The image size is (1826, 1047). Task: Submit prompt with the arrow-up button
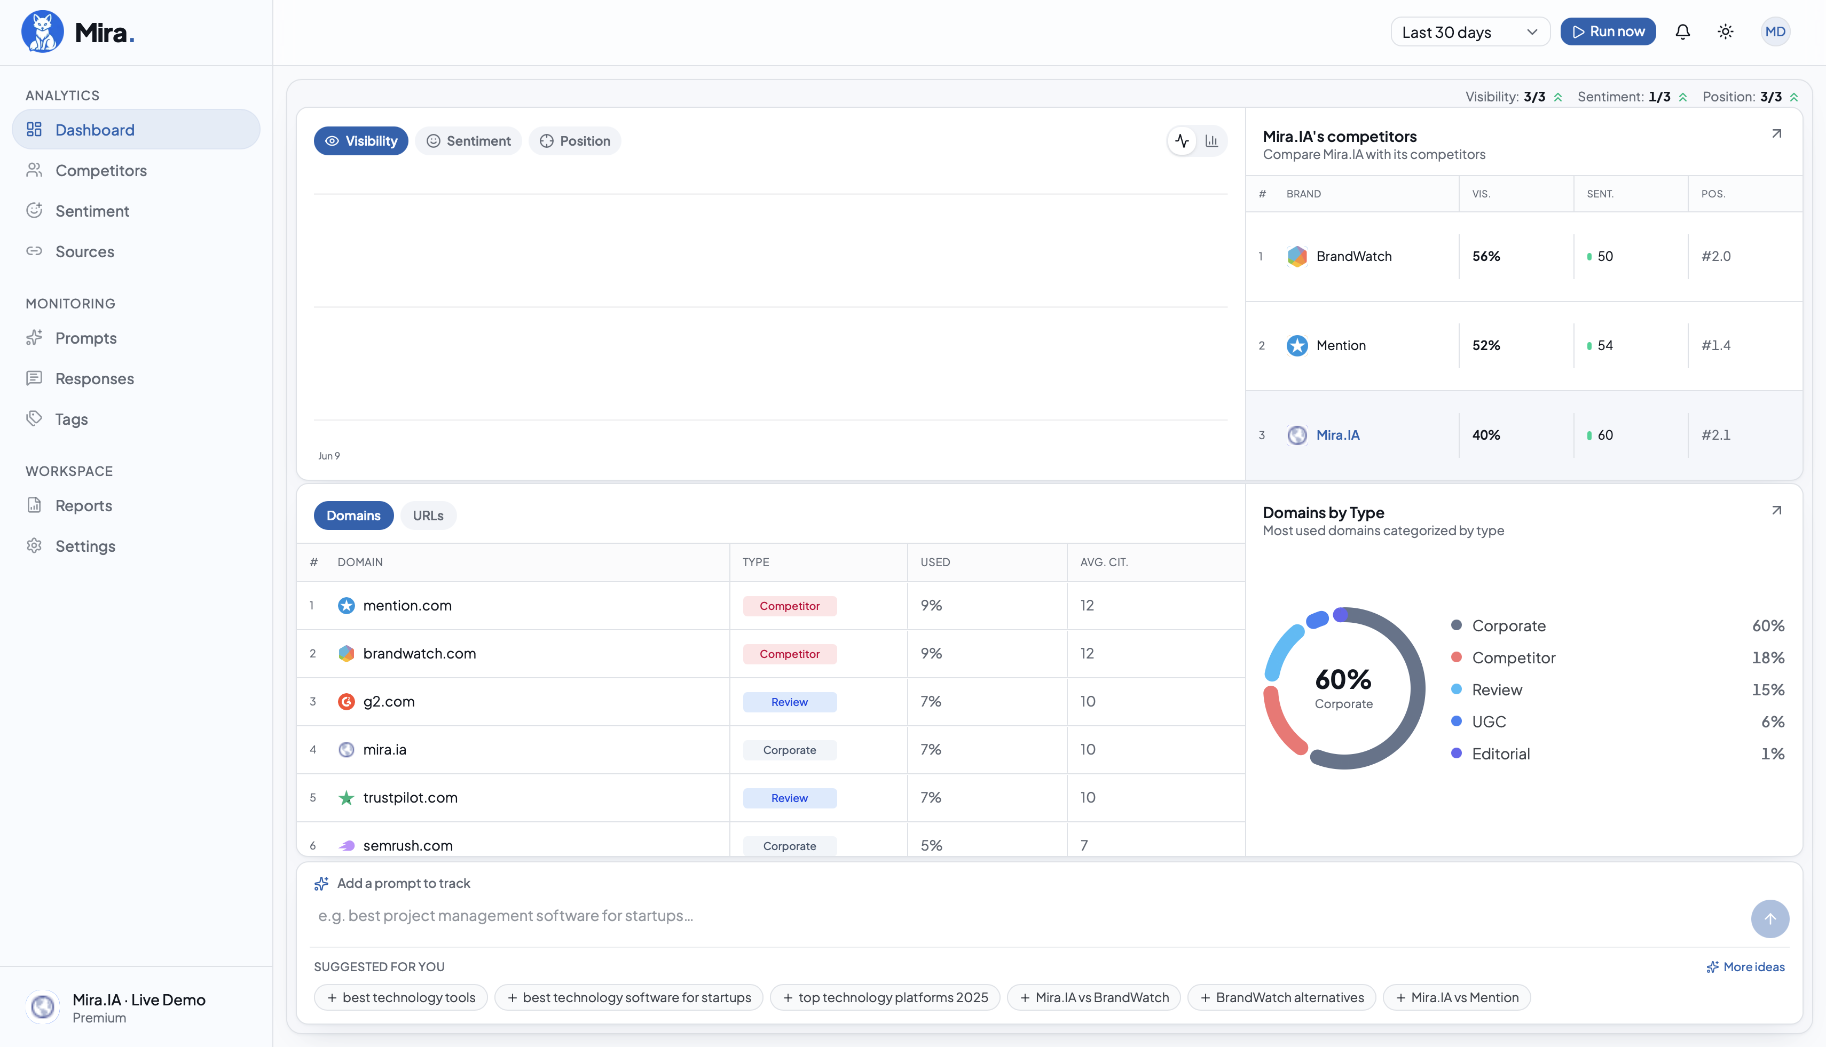coord(1770,919)
